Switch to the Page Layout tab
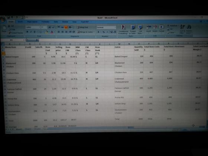 32,22
